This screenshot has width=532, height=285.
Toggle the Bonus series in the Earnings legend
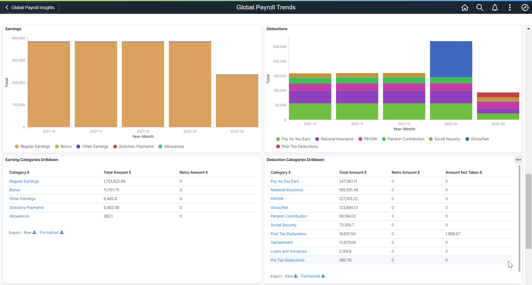63,146
